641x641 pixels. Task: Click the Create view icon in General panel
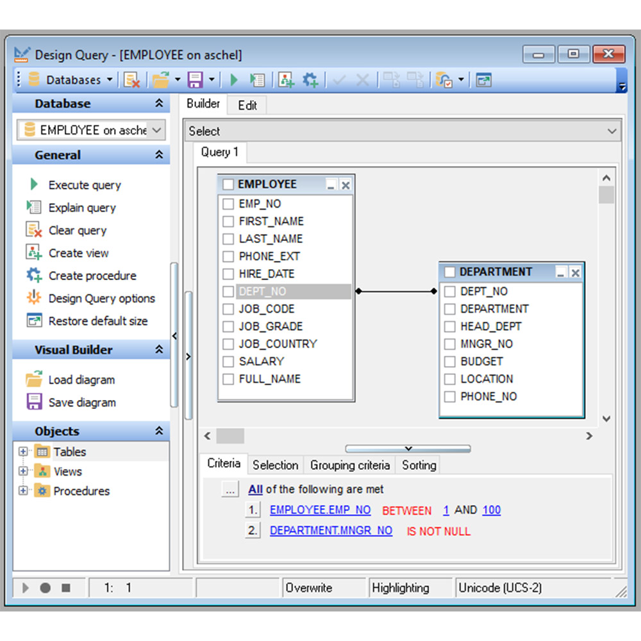34,252
